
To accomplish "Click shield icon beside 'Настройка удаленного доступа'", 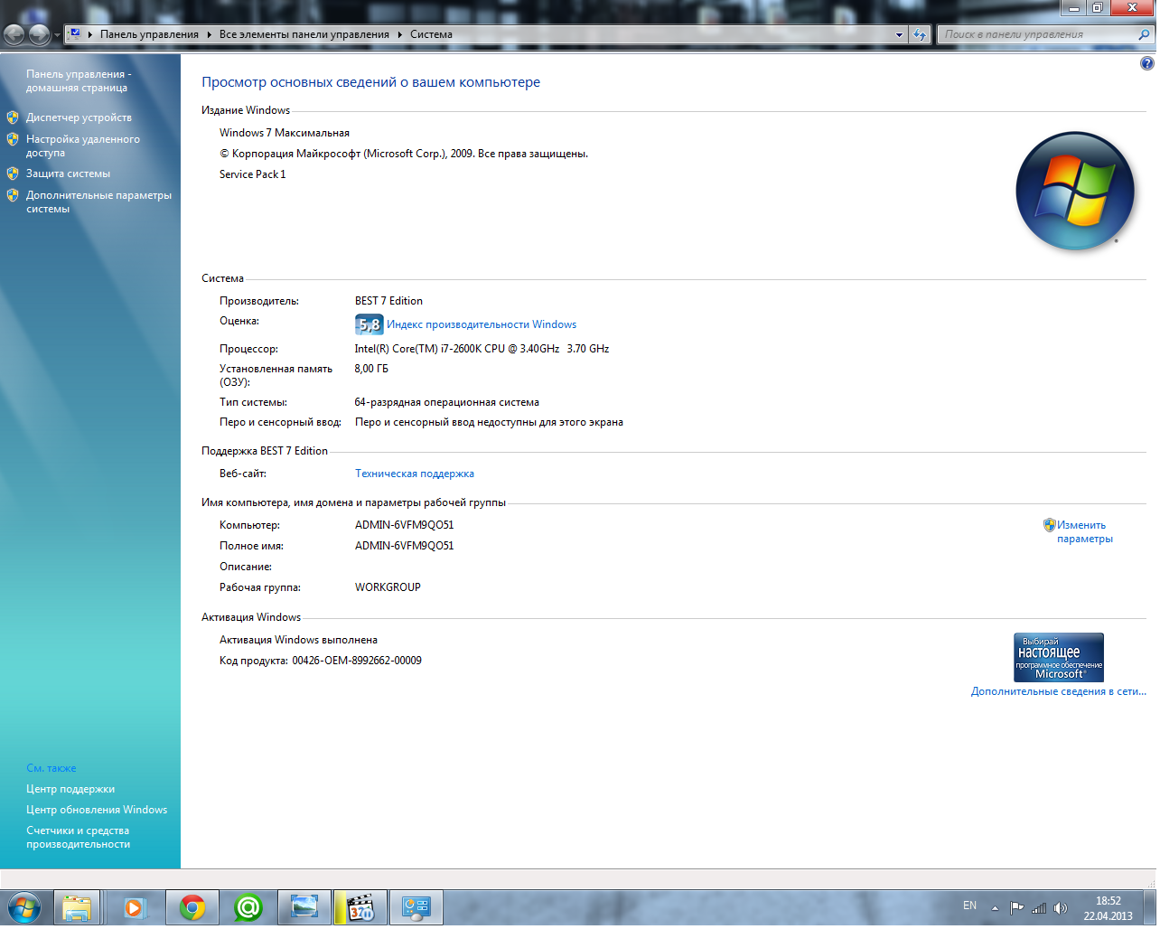I will point(13,140).
